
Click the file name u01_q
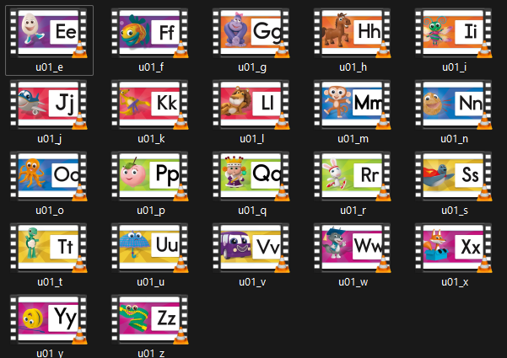252,211
